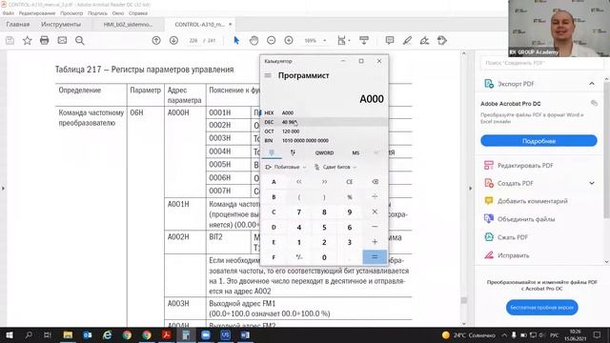Click the hex digit F key

tap(274, 257)
